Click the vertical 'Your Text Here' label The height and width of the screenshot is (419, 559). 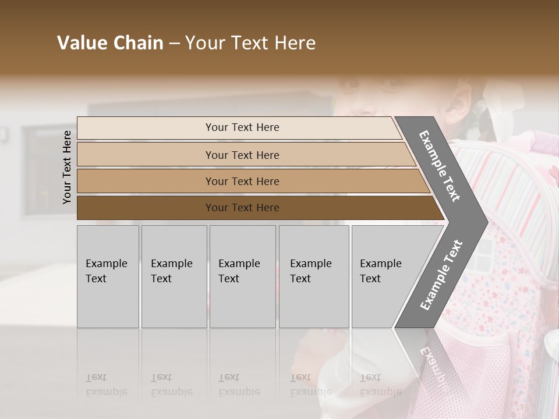coord(67,167)
